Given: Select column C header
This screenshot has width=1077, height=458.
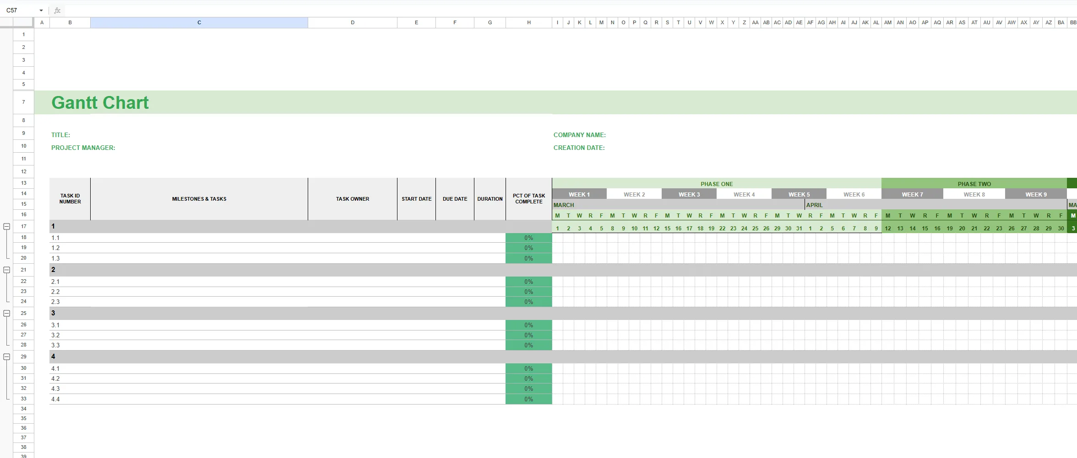Looking at the screenshot, I should point(199,22).
